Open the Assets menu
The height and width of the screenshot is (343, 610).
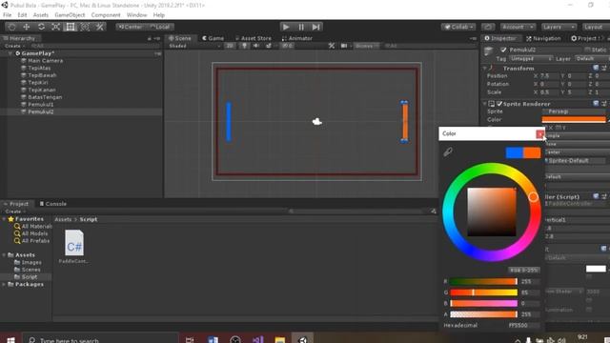pyautogui.click(x=40, y=15)
